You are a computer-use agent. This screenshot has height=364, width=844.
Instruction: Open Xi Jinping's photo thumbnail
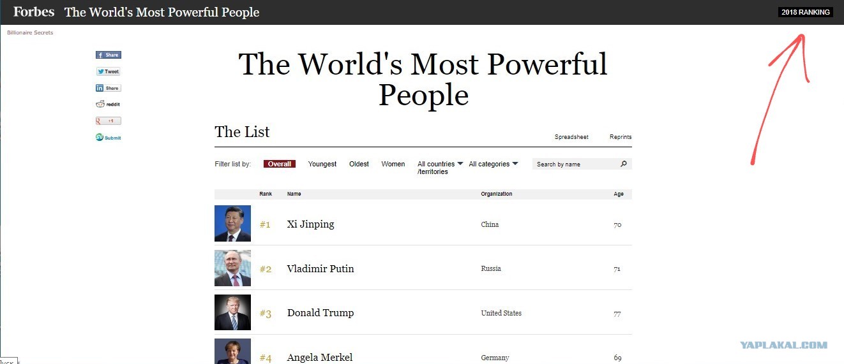[232, 223]
